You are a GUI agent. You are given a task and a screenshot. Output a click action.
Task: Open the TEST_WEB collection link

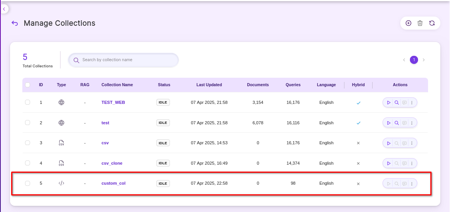coord(113,102)
